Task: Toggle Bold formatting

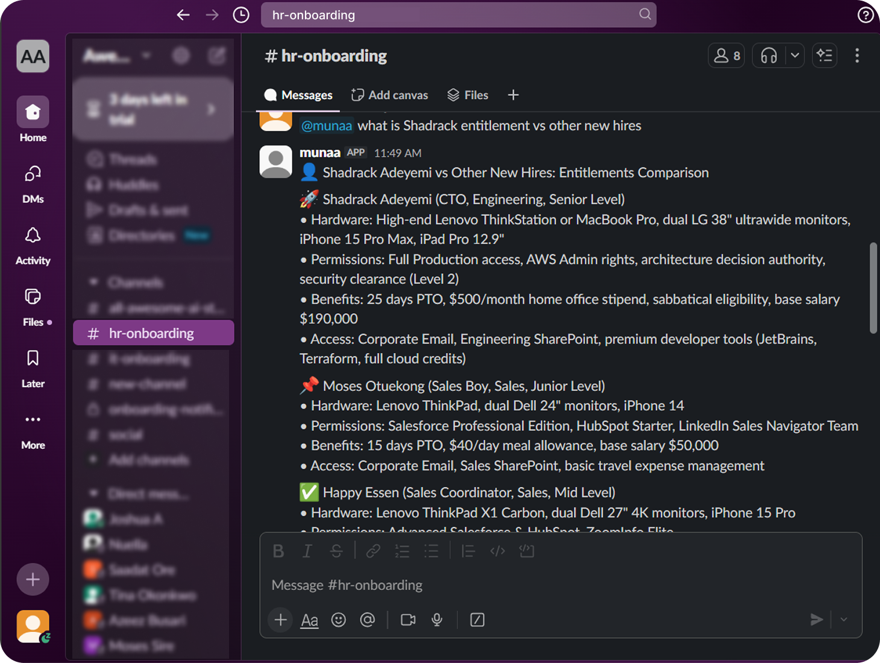Action: coord(278,551)
